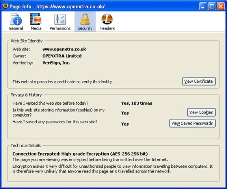This screenshot has width=227, height=189.
Task: Open the View Saved Passwords button
Action: 192,123
